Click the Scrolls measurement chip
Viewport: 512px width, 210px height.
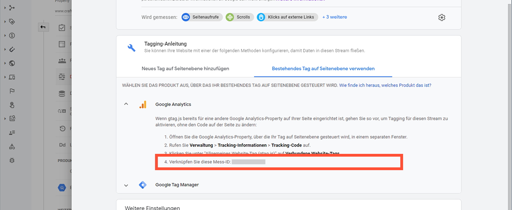point(240,17)
